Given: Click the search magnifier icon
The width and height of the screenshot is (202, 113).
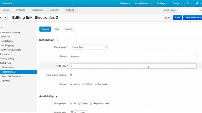Looking at the screenshot, I should point(200,10).
